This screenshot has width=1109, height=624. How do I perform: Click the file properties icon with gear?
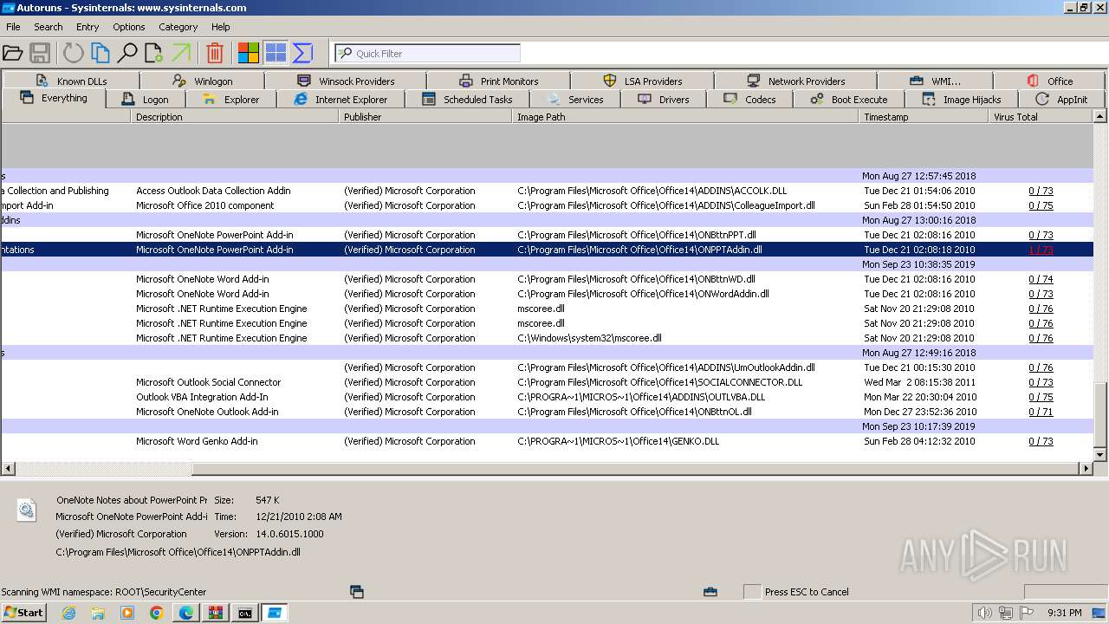(154, 53)
